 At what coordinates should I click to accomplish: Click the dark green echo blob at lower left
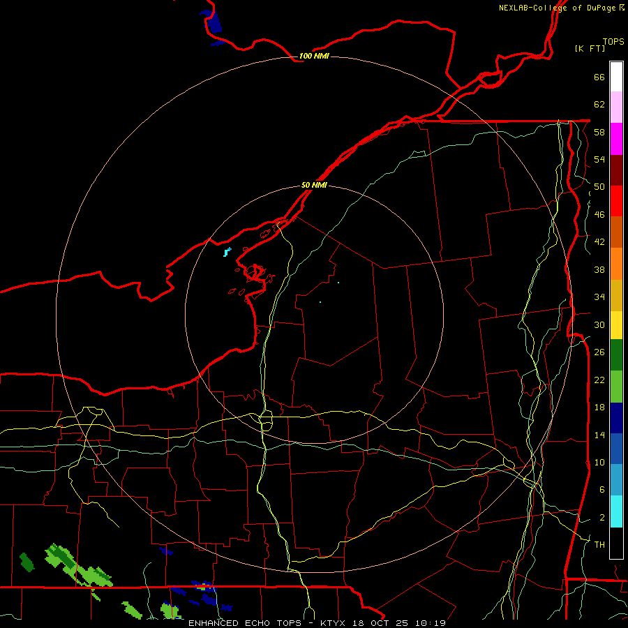(27, 562)
